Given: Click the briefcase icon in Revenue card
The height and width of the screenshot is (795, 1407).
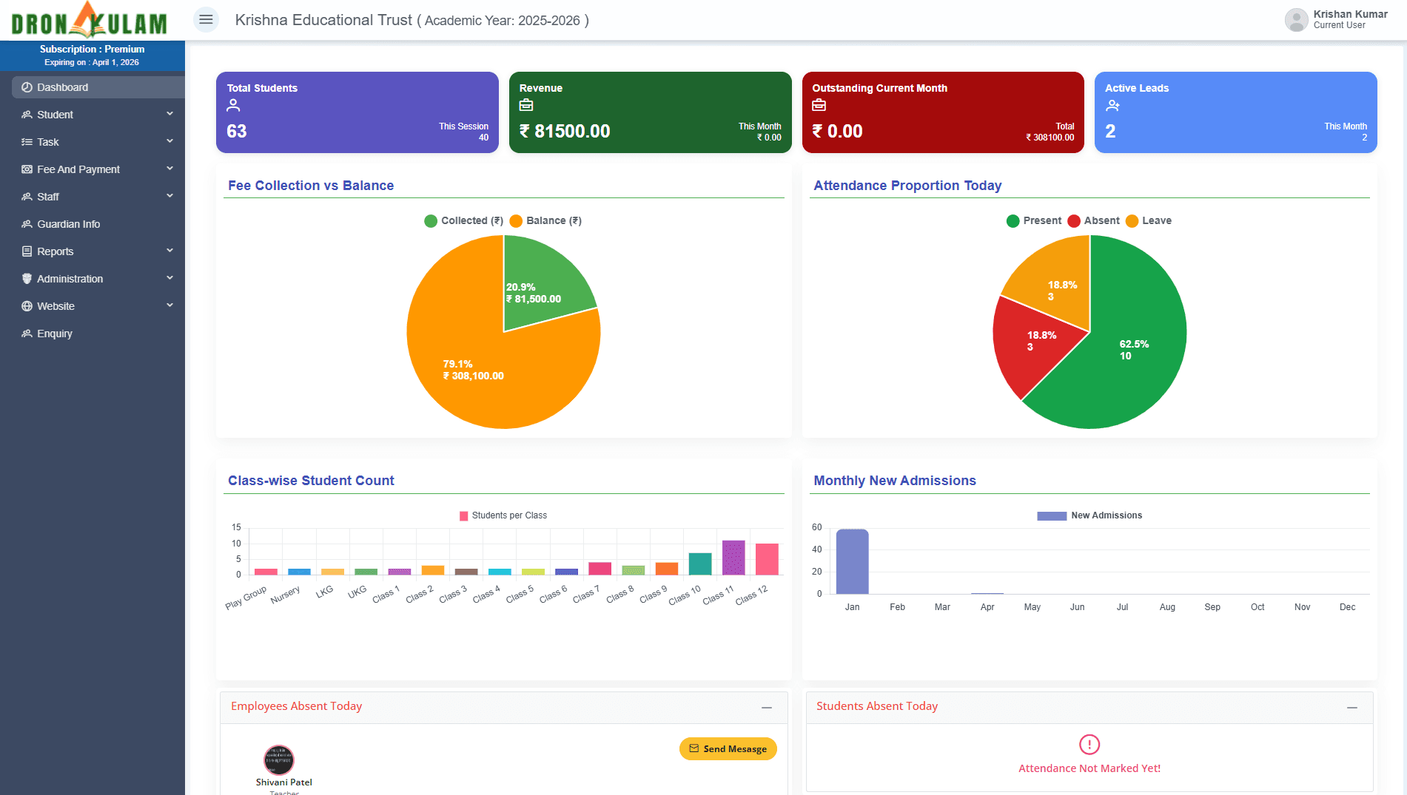Looking at the screenshot, I should (x=526, y=105).
